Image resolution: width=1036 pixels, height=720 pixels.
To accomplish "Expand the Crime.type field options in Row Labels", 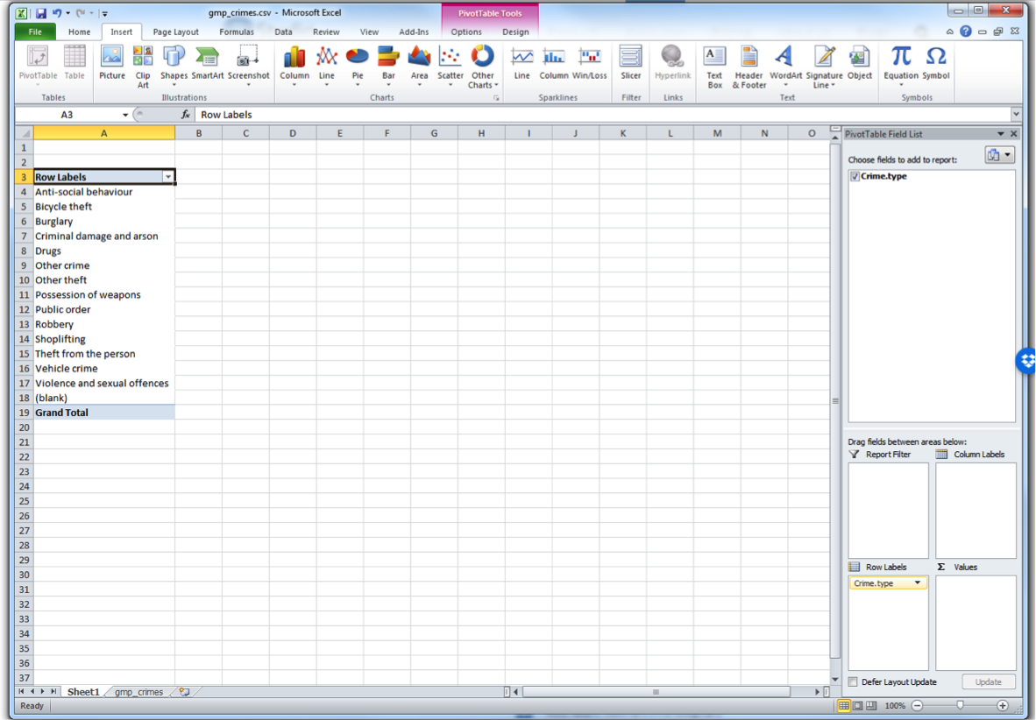I will [918, 583].
